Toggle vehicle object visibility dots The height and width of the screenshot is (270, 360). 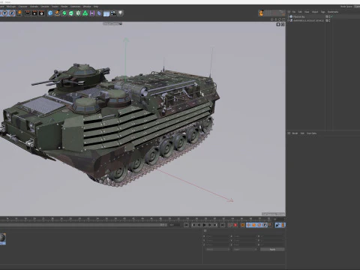pyautogui.click(x=329, y=20)
